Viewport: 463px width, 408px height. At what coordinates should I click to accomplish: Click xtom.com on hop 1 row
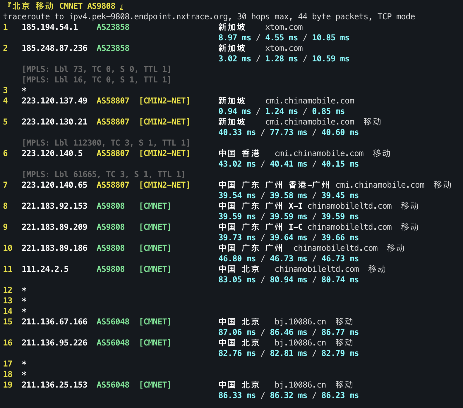(x=284, y=27)
